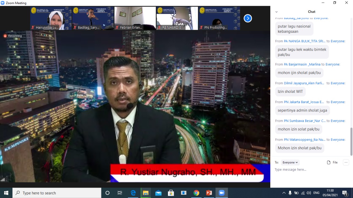Screen dimensions: 353x198
Task: Click the Chat panel title
Action: (x=312, y=12)
